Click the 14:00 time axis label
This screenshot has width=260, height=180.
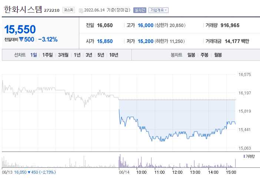[213, 172]
